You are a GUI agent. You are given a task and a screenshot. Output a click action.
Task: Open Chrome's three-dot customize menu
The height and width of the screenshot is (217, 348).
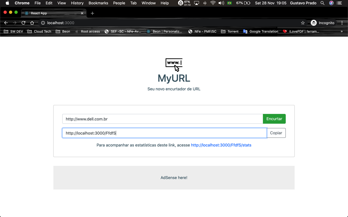[x=342, y=23]
